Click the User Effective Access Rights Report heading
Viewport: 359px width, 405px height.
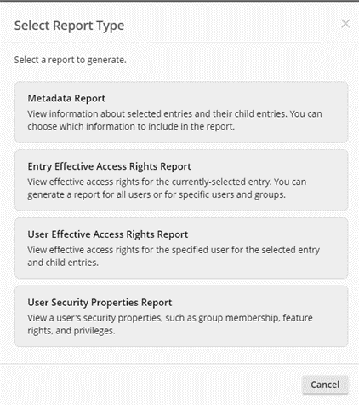pos(108,234)
